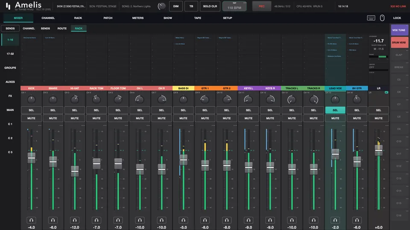Click the GROUPS bank in left sidebar
The height and width of the screenshot is (230, 410).
coord(10,68)
